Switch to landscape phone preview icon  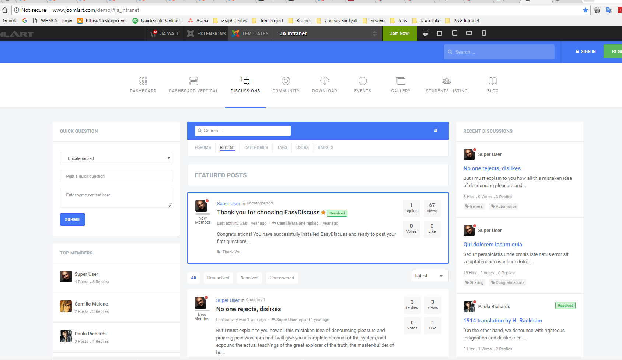tap(469, 33)
